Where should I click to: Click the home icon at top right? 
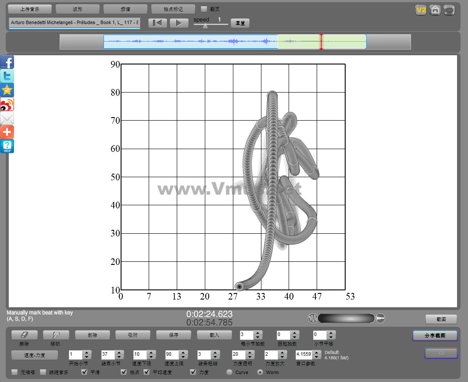(435, 10)
